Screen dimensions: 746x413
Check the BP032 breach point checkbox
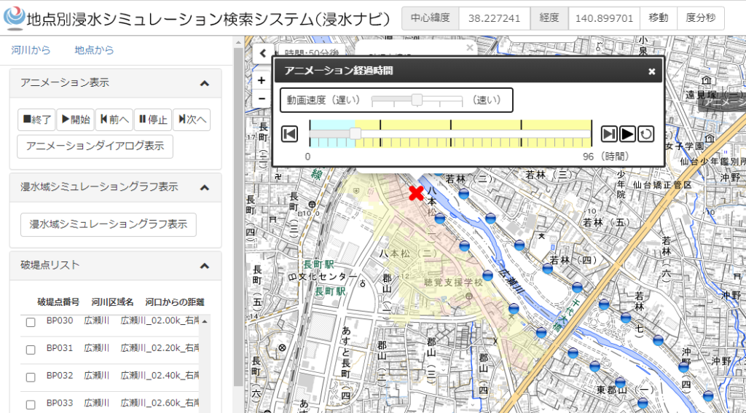31,378
